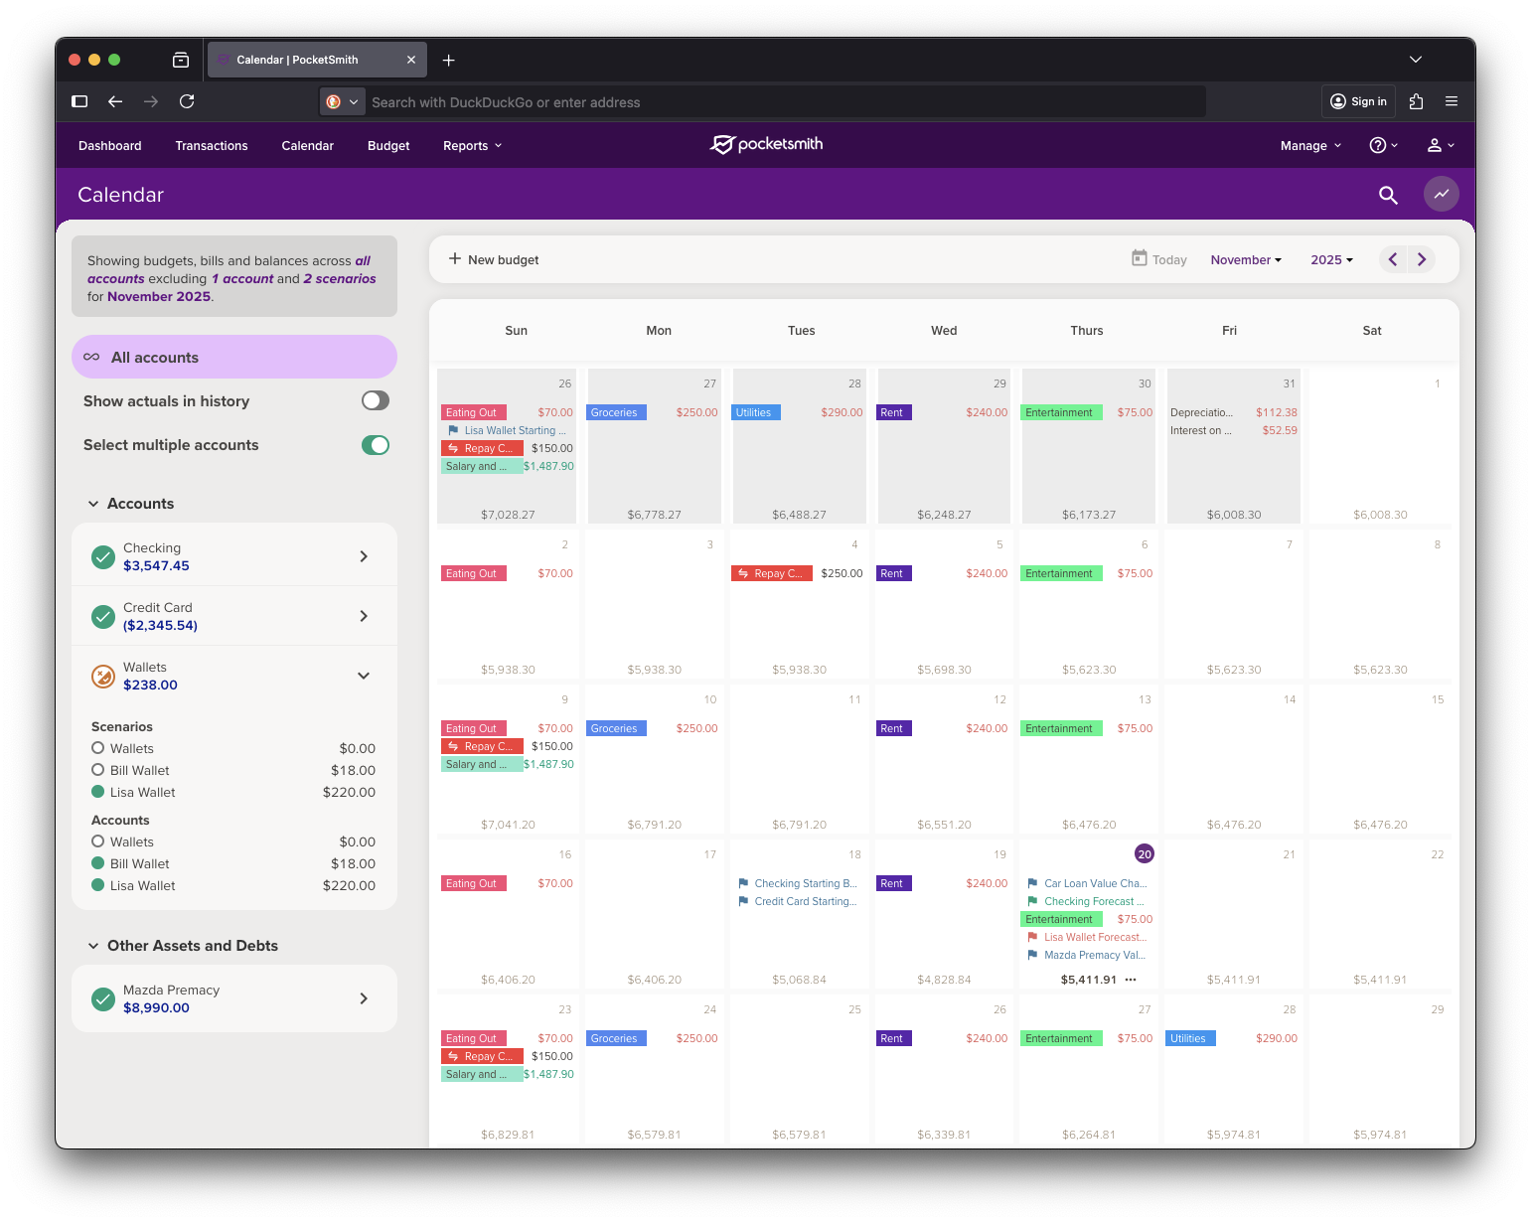Open the forecast graph trend icon

click(x=1441, y=195)
